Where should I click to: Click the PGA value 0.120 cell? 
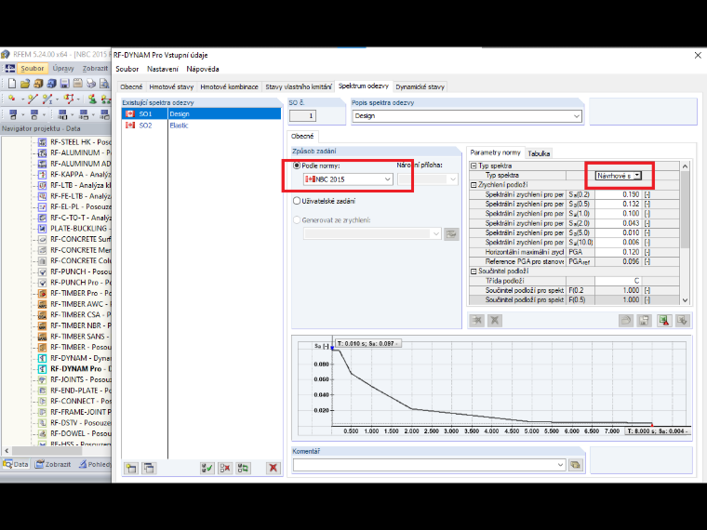(x=618, y=252)
